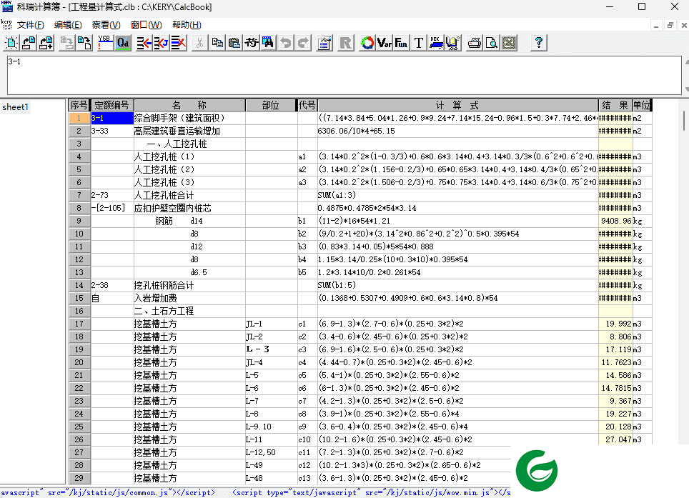
Task: Restore the inner document window
Action: click(x=670, y=26)
